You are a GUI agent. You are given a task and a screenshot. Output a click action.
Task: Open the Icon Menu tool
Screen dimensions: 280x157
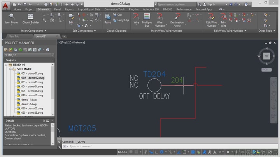click(11, 19)
